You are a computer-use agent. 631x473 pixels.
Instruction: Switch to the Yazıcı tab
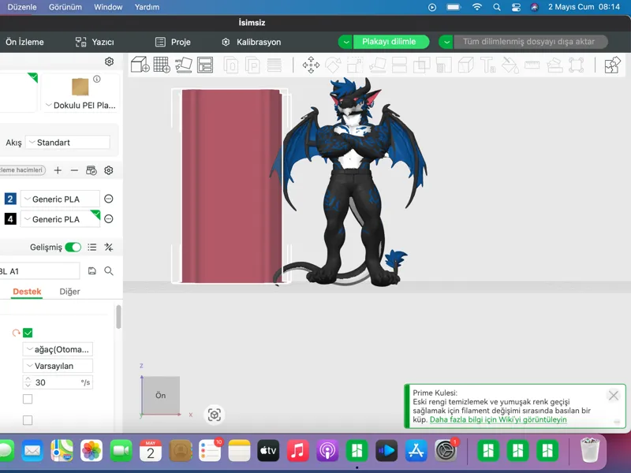click(x=95, y=42)
